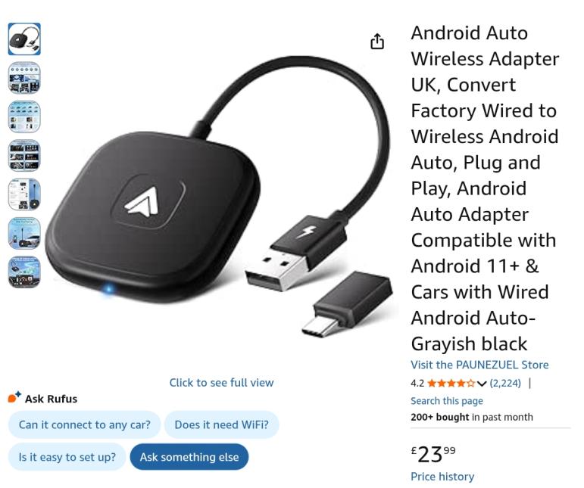This screenshot has height=488, width=584.
Task: Click the orange Ask Rufus icon
Action: point(14,397)
